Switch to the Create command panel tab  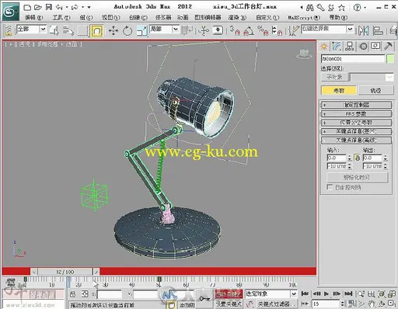pyautogui.click(x=324, y=47)
